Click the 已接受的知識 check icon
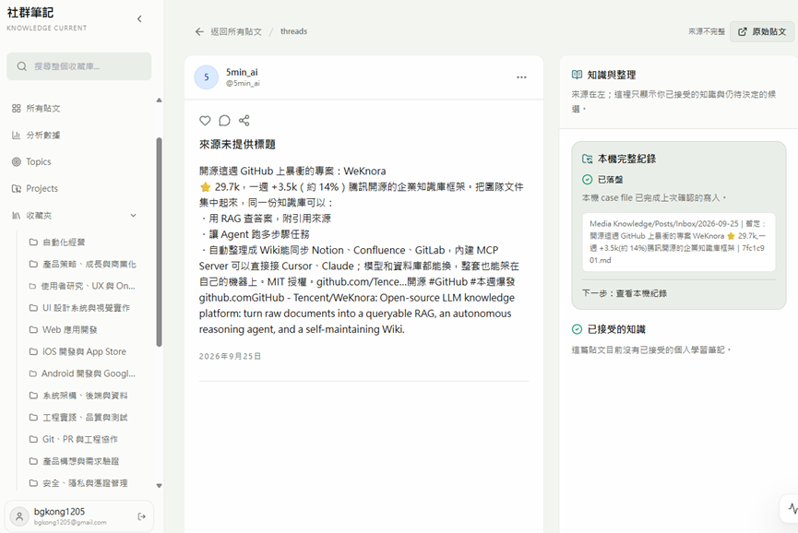Screen dimensions: 798x533 577,329
